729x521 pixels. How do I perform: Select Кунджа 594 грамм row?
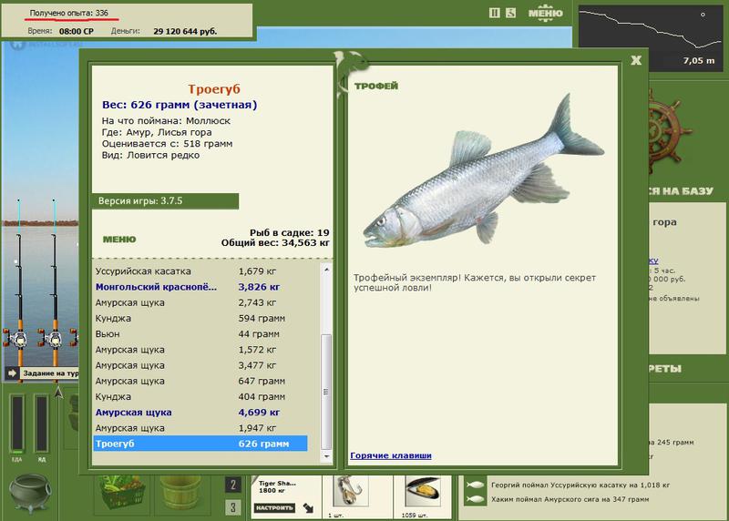[200, 319]
